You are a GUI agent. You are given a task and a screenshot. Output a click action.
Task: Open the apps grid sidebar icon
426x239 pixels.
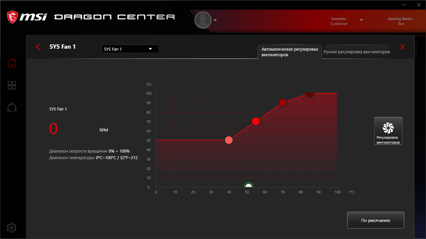coord(12,85)
